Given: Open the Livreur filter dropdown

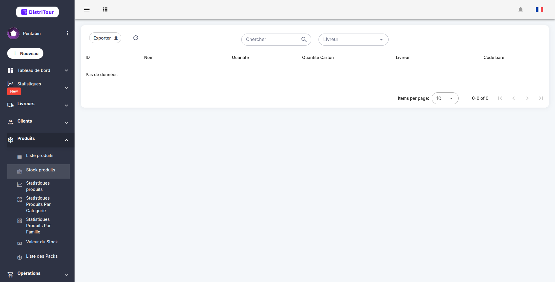Looking at the screenshot, I should (353, 40).
